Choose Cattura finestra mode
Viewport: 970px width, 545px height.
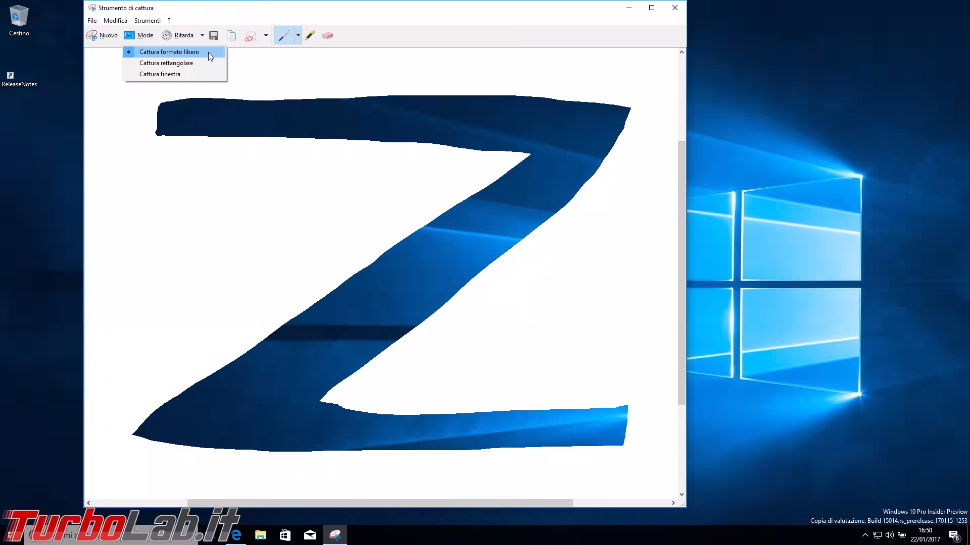tap(160, 74)
